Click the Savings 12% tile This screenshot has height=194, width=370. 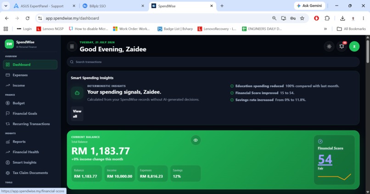tap(185, 173)
